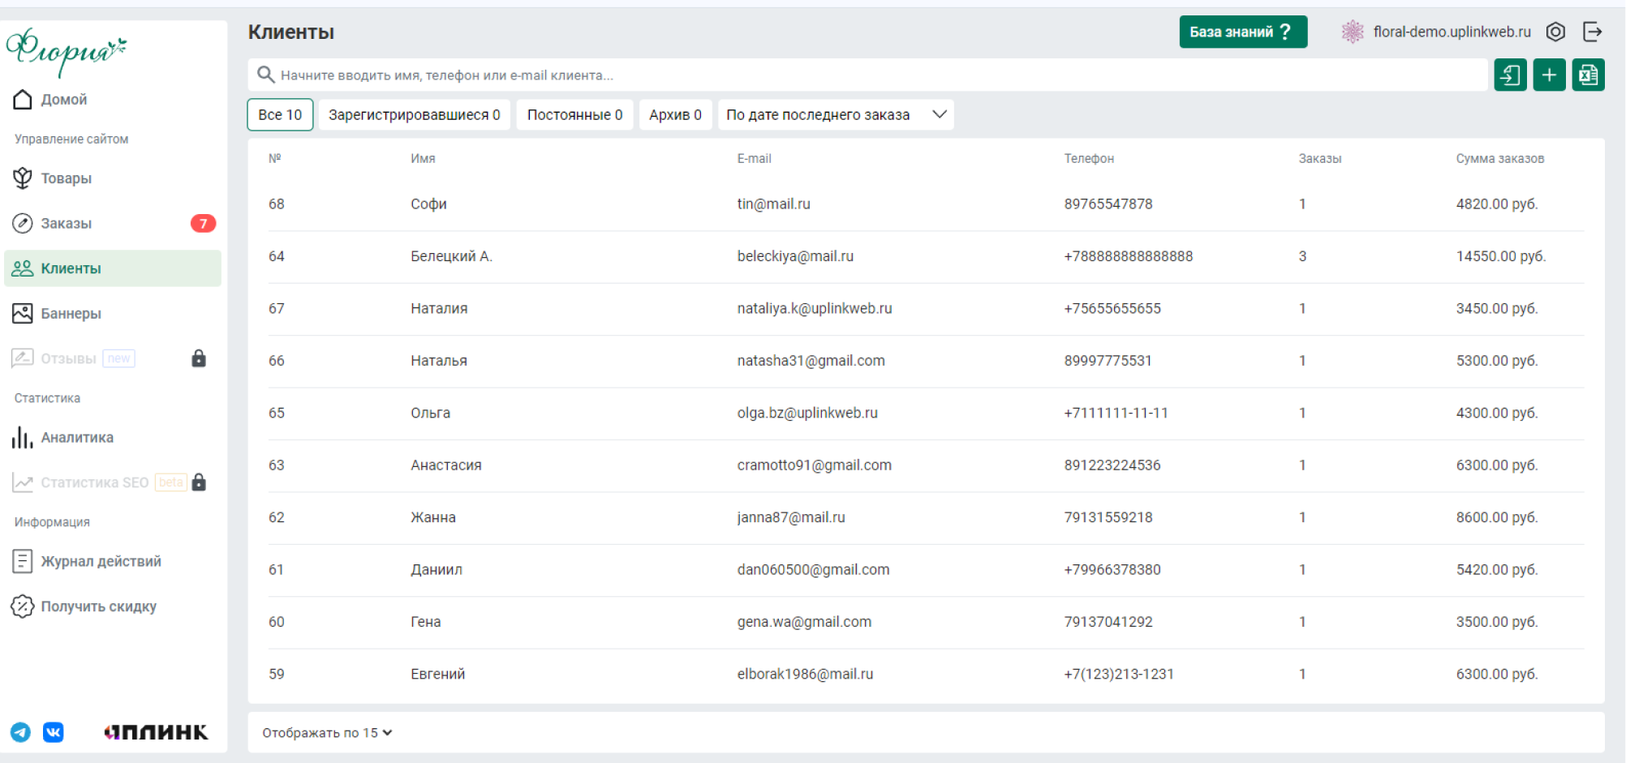Open the client row for Белецкий А.
Screen dimensions: 1626x763
[451, 256]
